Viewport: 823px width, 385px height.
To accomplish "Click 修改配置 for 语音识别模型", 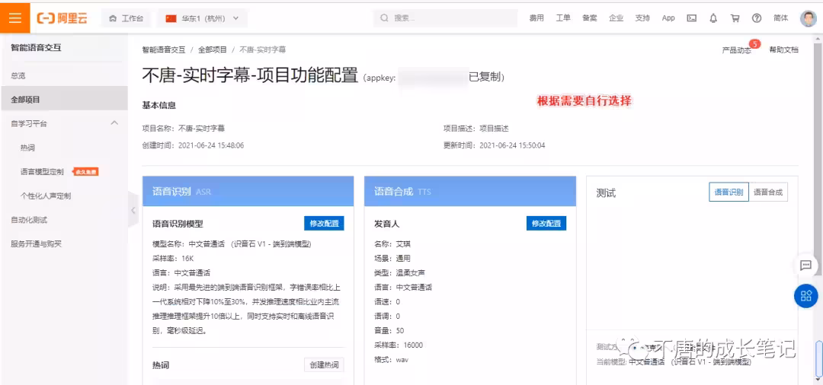I will [x=325, y=223].
